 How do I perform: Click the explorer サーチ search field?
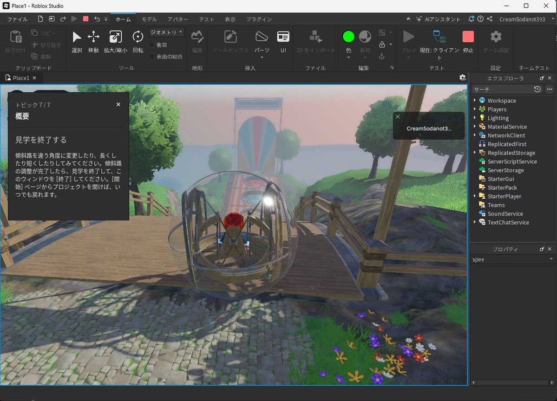(x=502, y=90)
